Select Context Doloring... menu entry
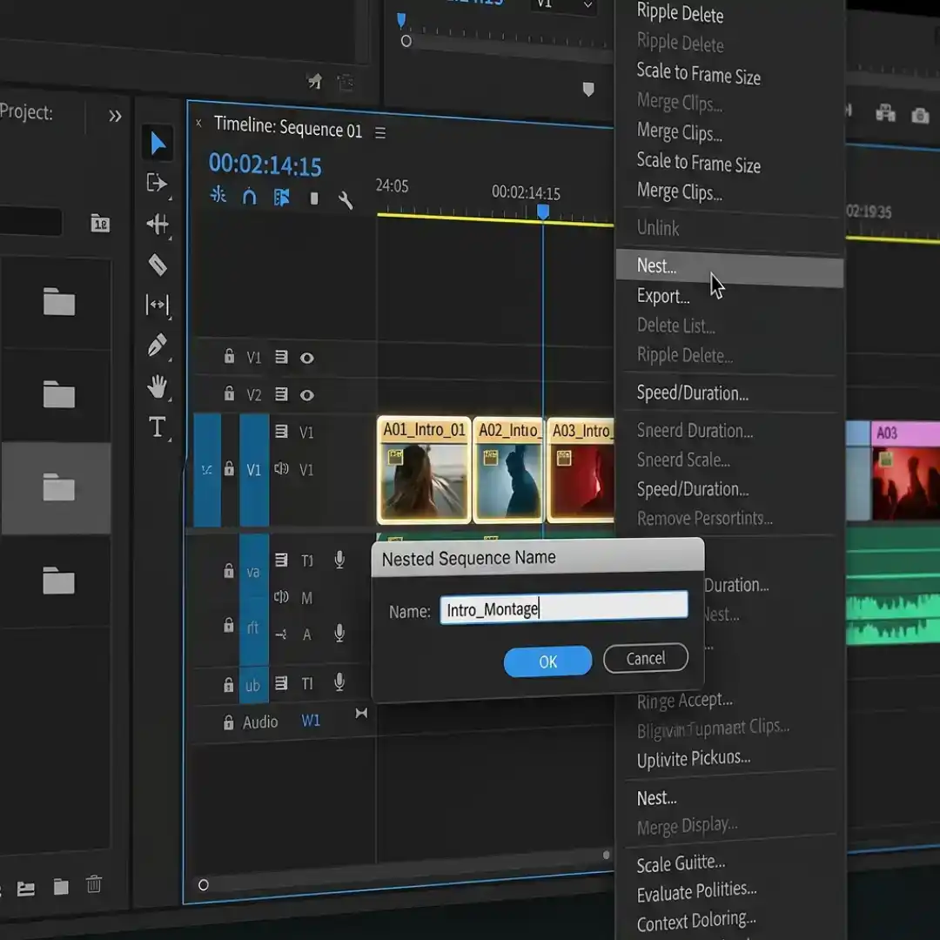The height and width of the screenshot is (940, 940). (696, 922)
